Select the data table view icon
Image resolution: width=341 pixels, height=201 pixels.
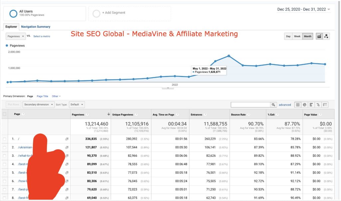pyautogui.click(x=298, y=105)
